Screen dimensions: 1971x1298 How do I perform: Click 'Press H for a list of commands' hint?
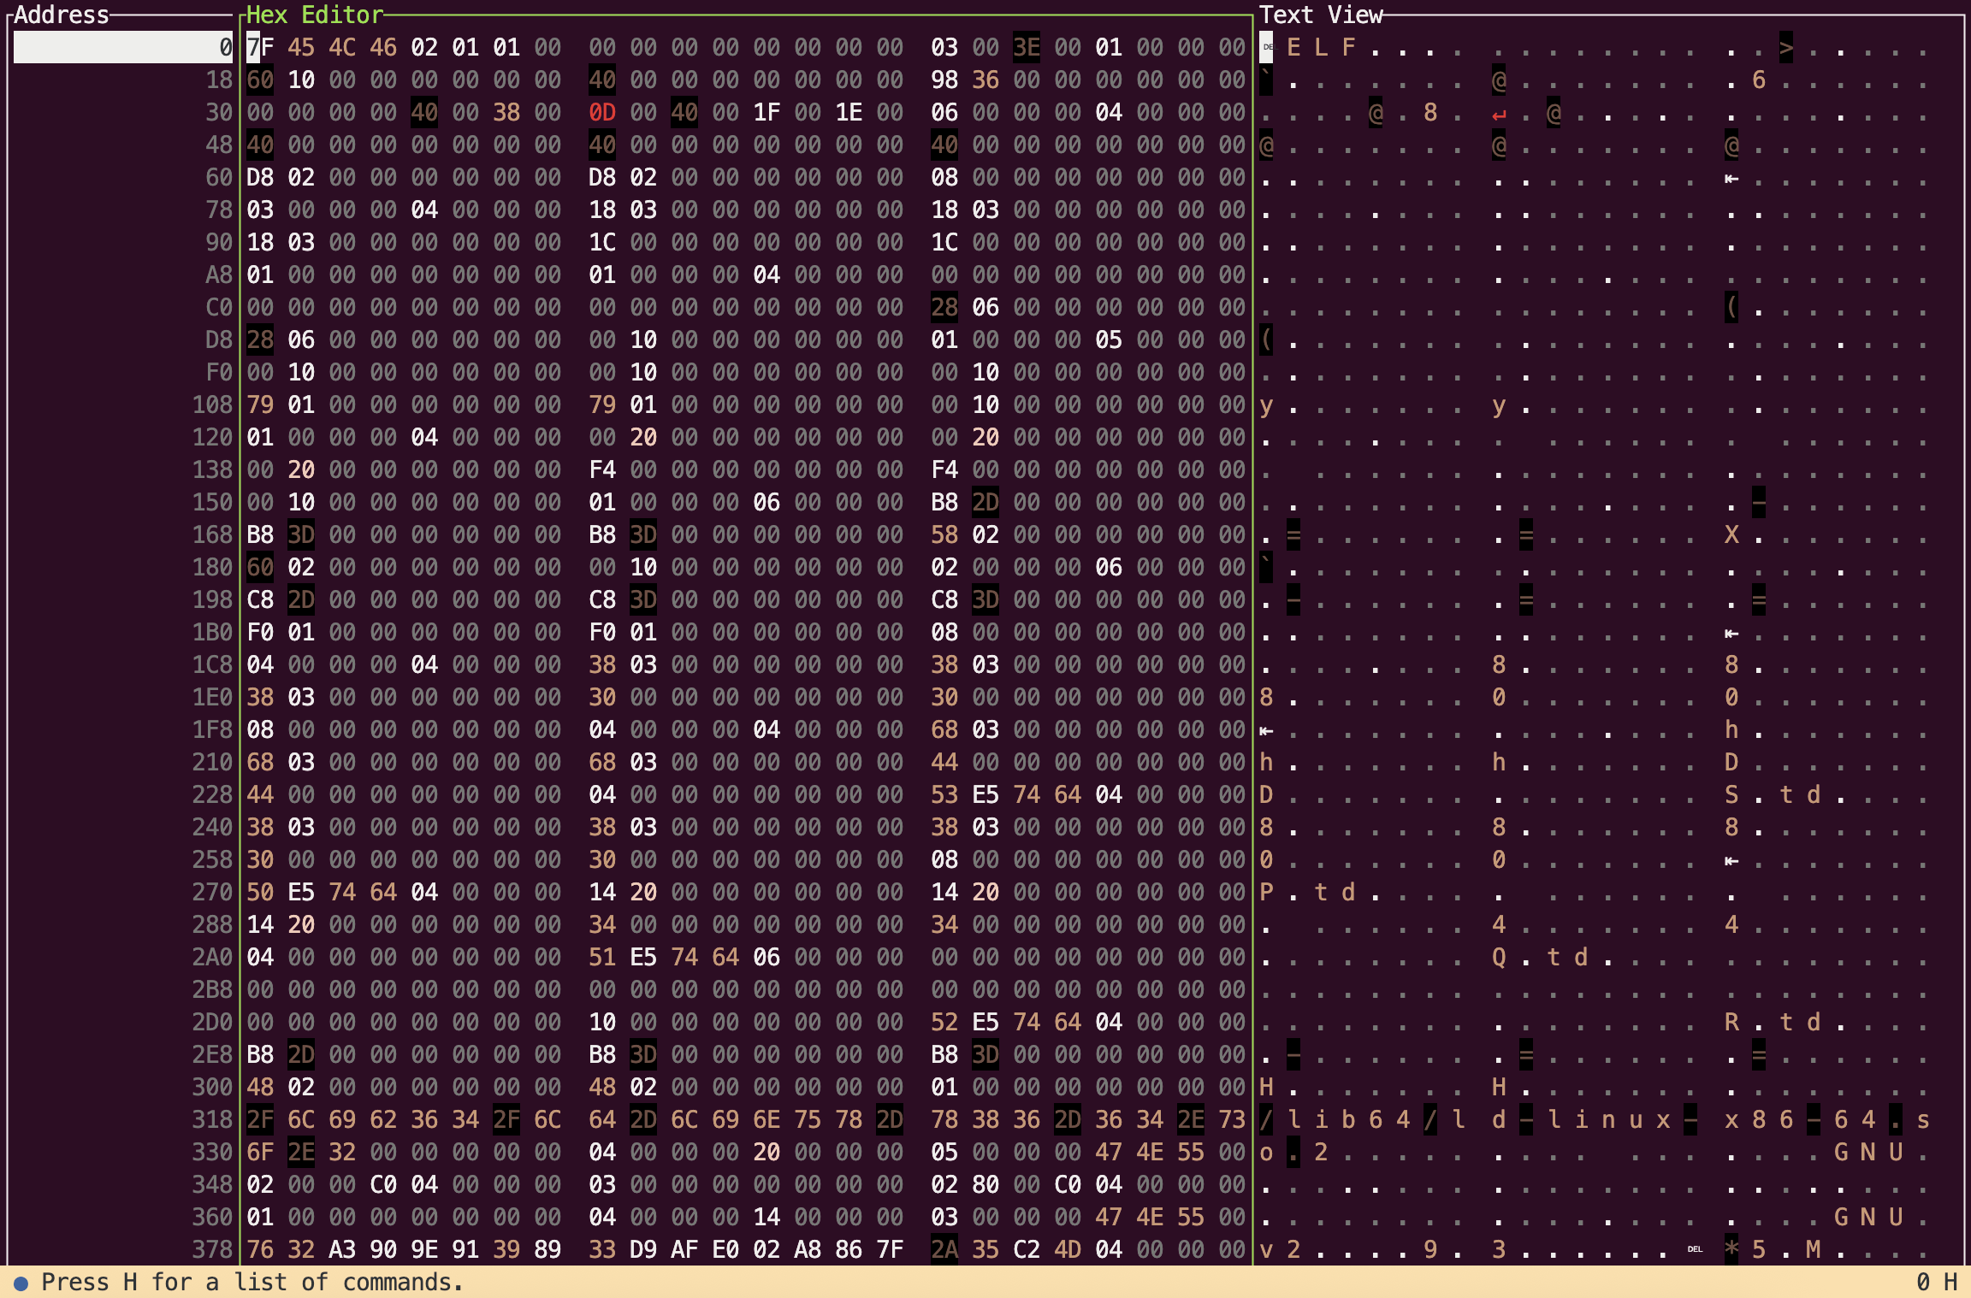(252, 1283)
